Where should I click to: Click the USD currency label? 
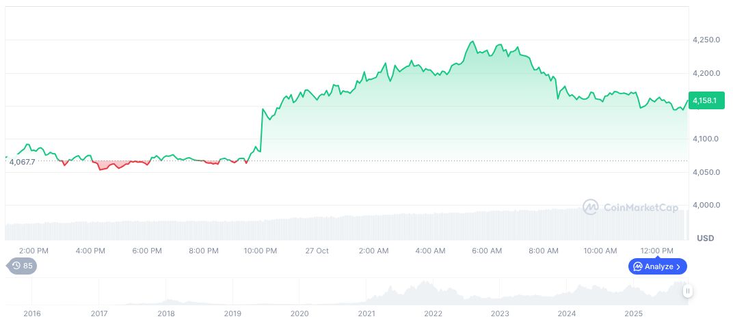coord(705,238)
